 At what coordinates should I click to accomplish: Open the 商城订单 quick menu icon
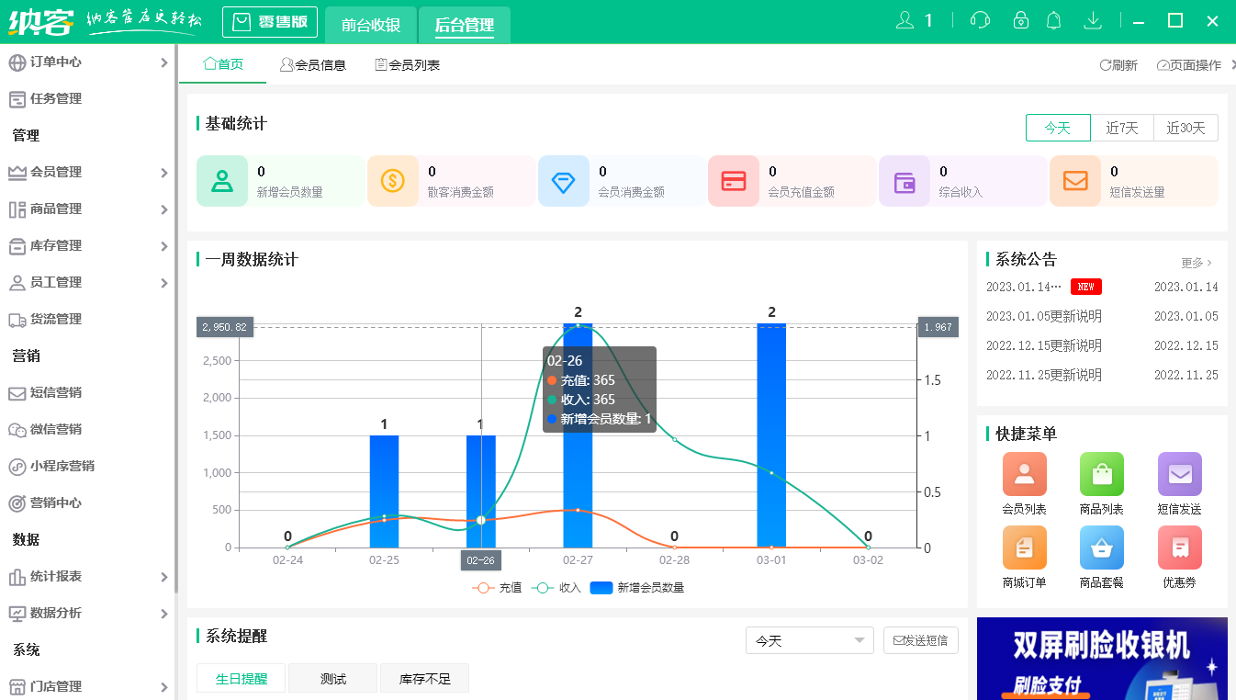(x=1024, y=548)
